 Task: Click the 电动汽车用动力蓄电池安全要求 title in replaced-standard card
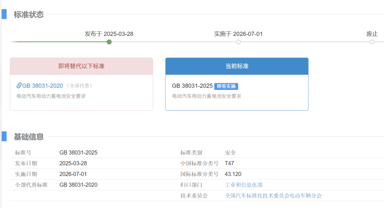(51, 96)
